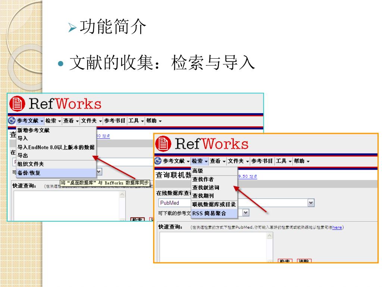382x287 pixels.
Task: Open 帮助 menu in right window
Action: coord(301,161)
